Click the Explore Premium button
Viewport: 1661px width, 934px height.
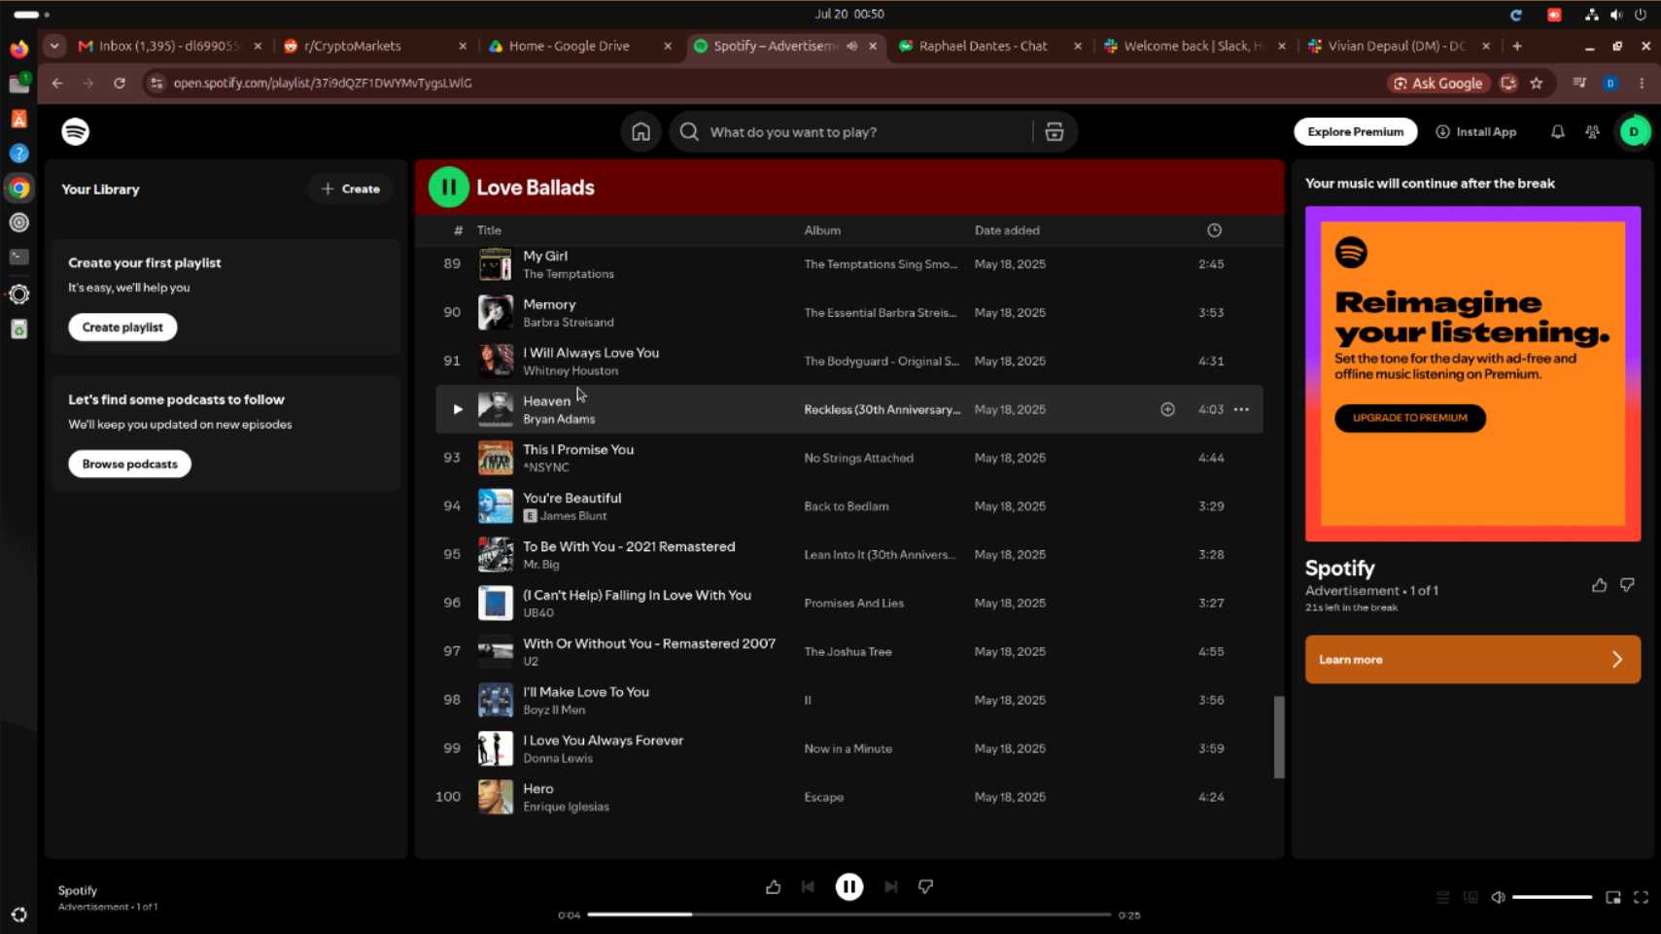1355,132
